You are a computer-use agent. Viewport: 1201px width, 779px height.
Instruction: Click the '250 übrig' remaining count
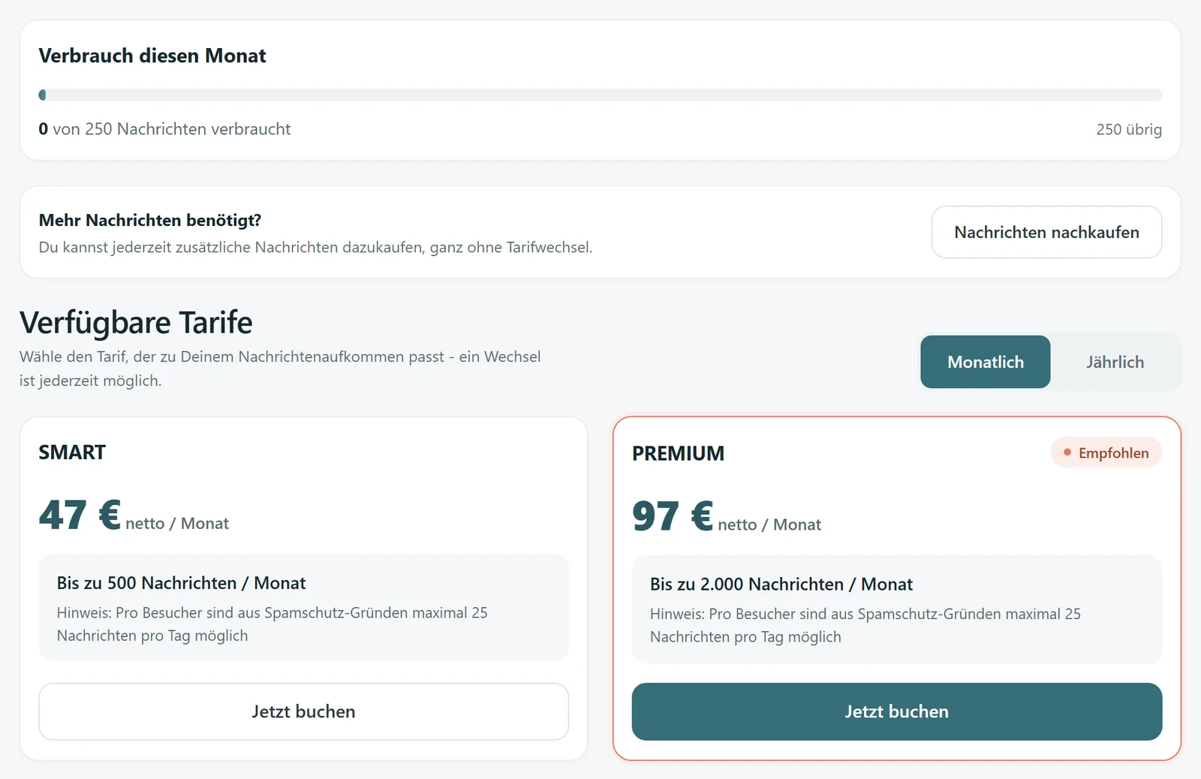point(1129,129)
